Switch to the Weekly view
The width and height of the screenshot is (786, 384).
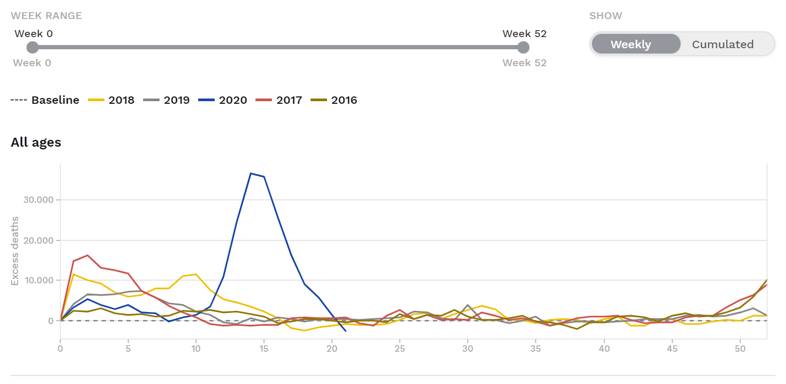tap(635, 44)
